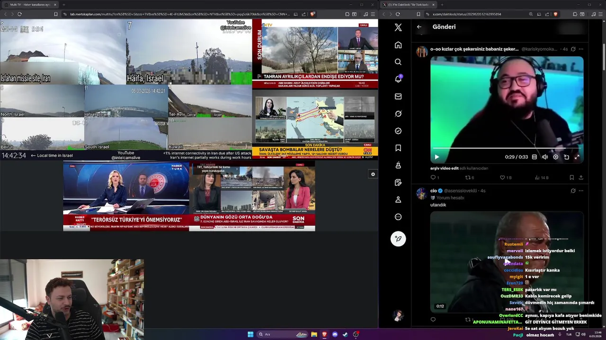Screen dimensions: 606x340
Task: Open Brave browser from the taskbar
Action: tap(324, 334)
